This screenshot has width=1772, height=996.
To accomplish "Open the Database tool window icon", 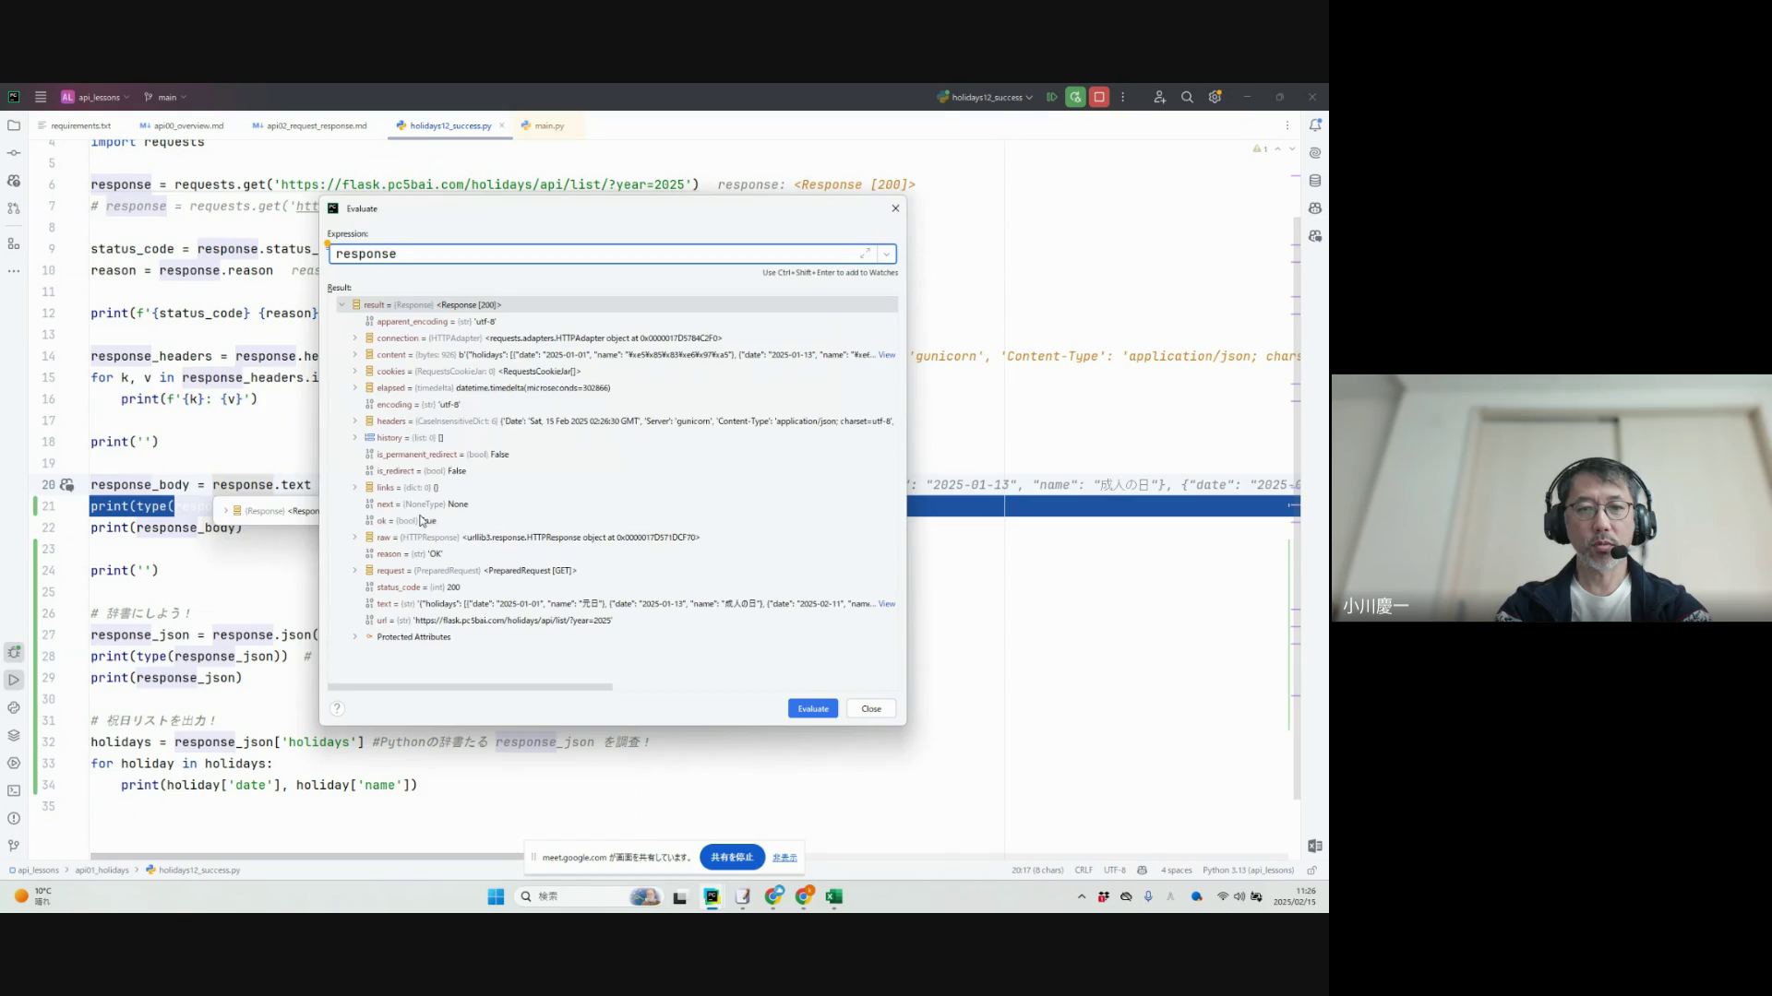I will [x=1315, y=181].
